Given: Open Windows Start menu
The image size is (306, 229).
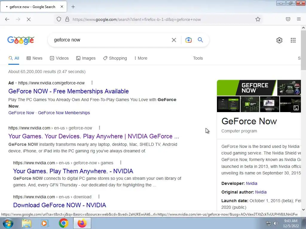Looking at the screenshot, I should click(8, 223).
